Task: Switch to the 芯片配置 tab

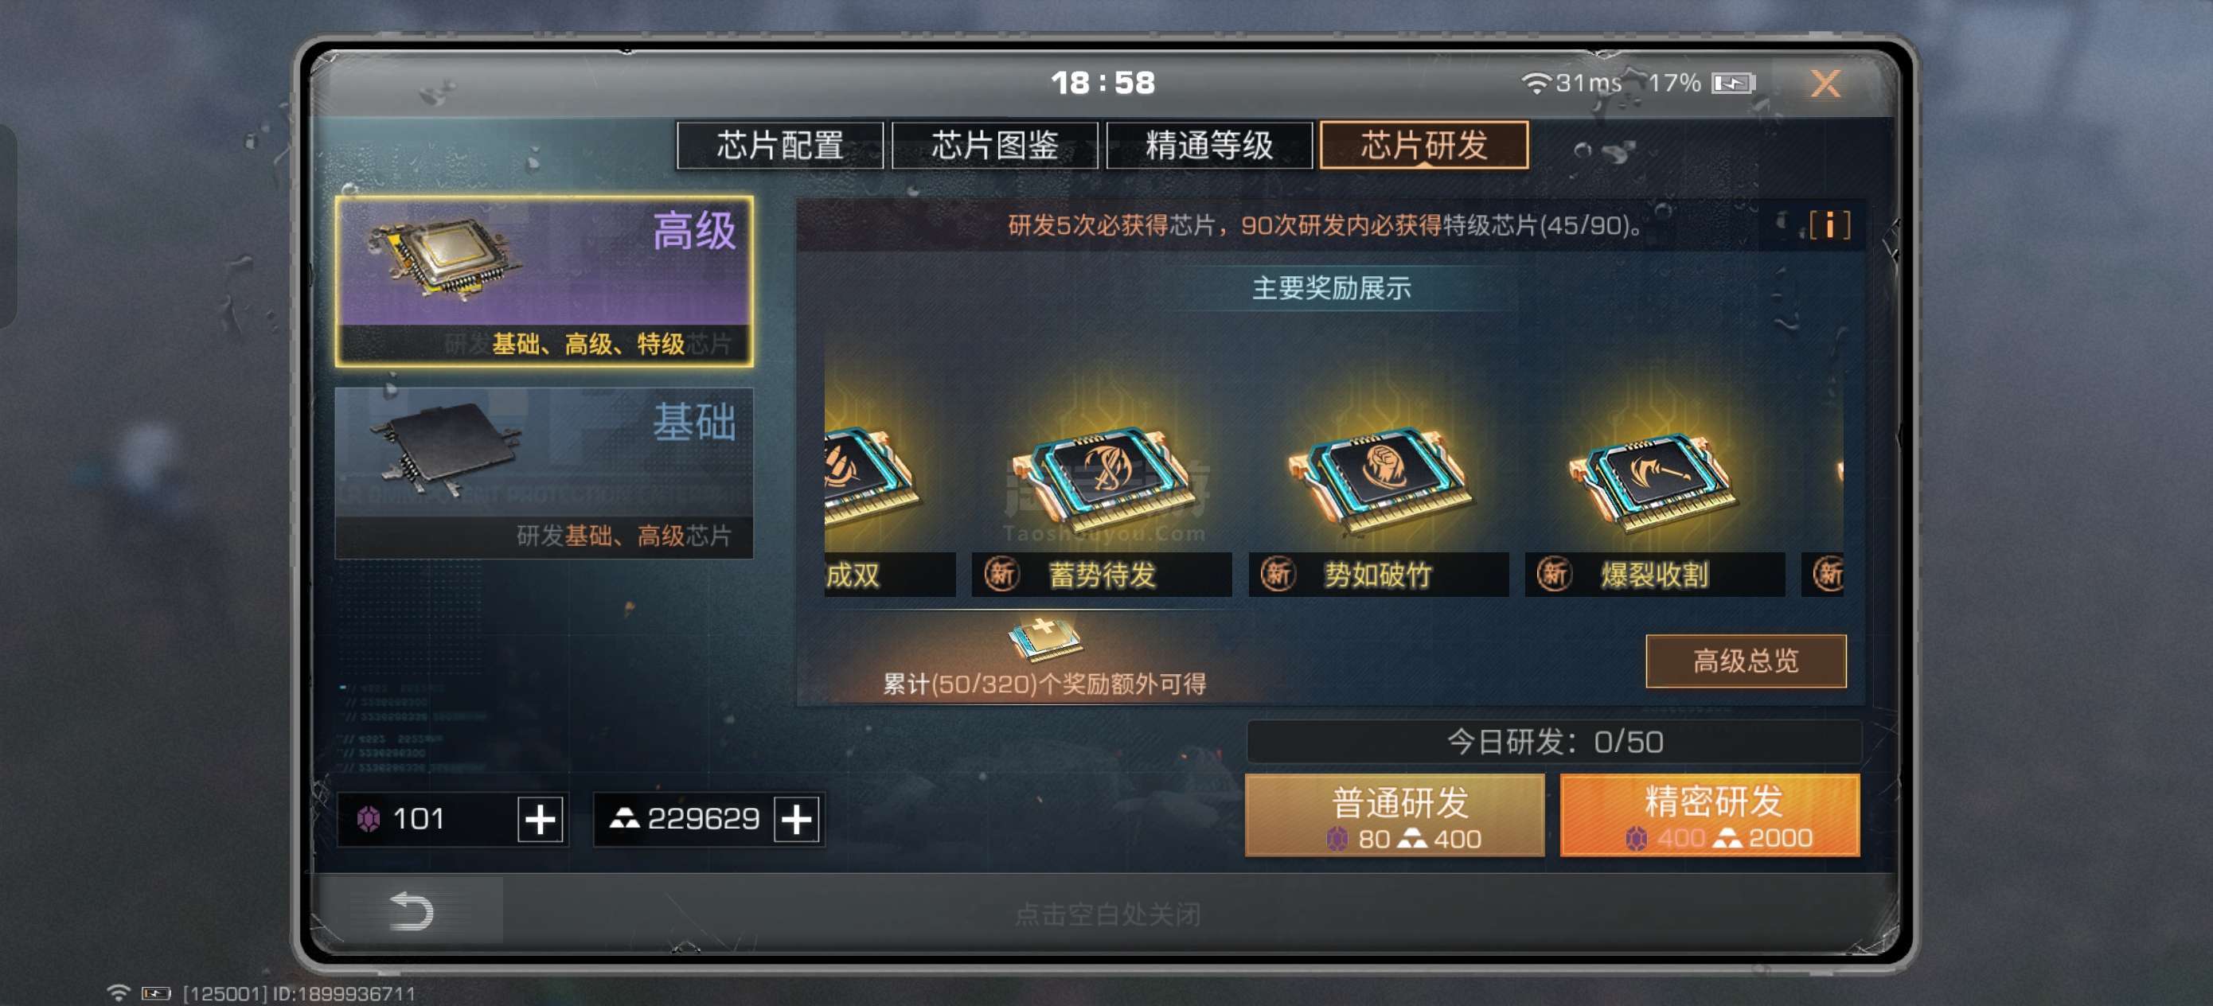Action: coord(780,145)
